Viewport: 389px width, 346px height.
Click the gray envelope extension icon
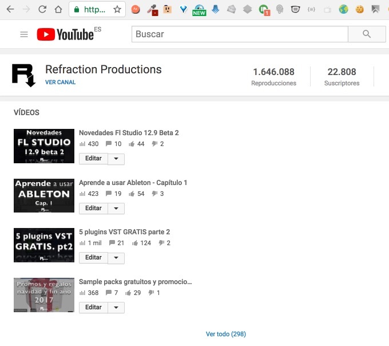(x=231, y=9)
